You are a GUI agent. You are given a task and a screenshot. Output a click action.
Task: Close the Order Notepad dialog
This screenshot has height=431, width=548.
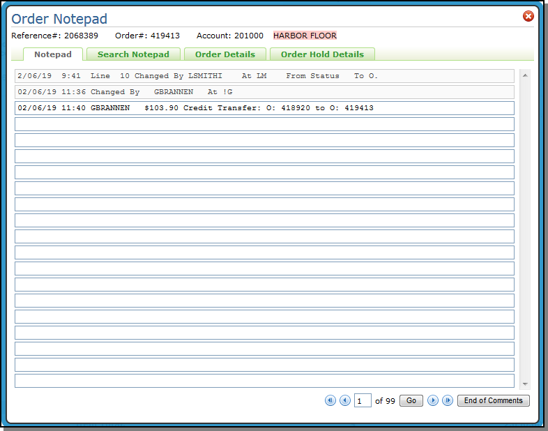click(528, 17)
